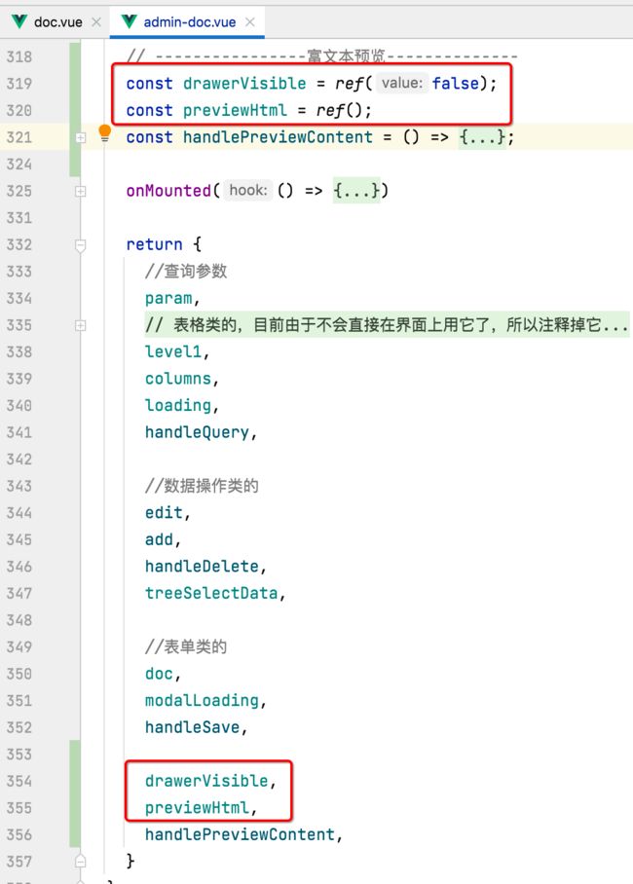633x884 pixels.
Task: Click 'columns,' in the return block
Action: [182, 379]
